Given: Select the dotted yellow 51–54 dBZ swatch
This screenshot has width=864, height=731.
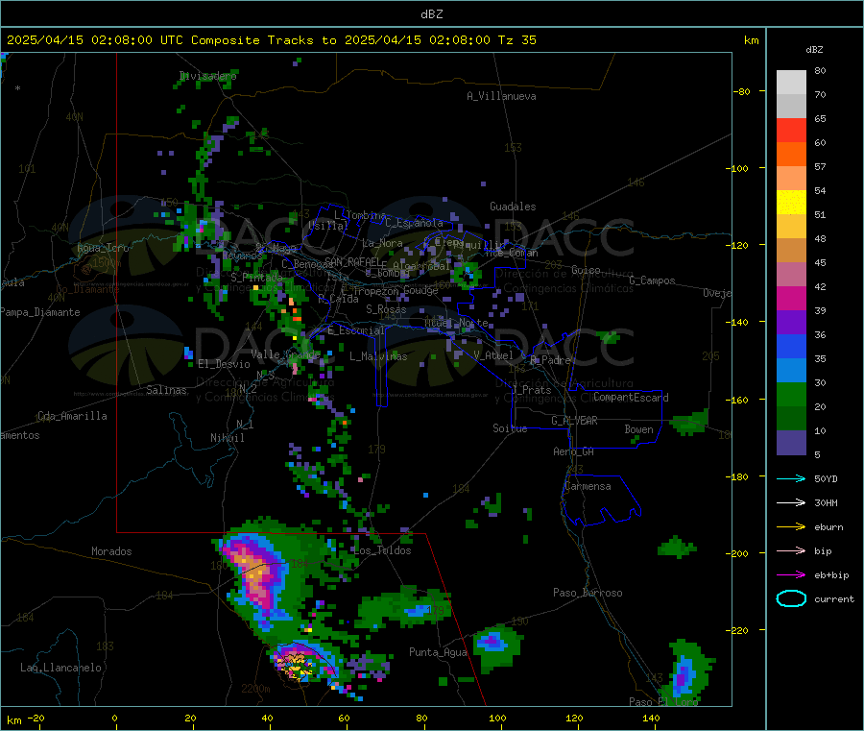Looking at the screenshot, I should (791, 203).
